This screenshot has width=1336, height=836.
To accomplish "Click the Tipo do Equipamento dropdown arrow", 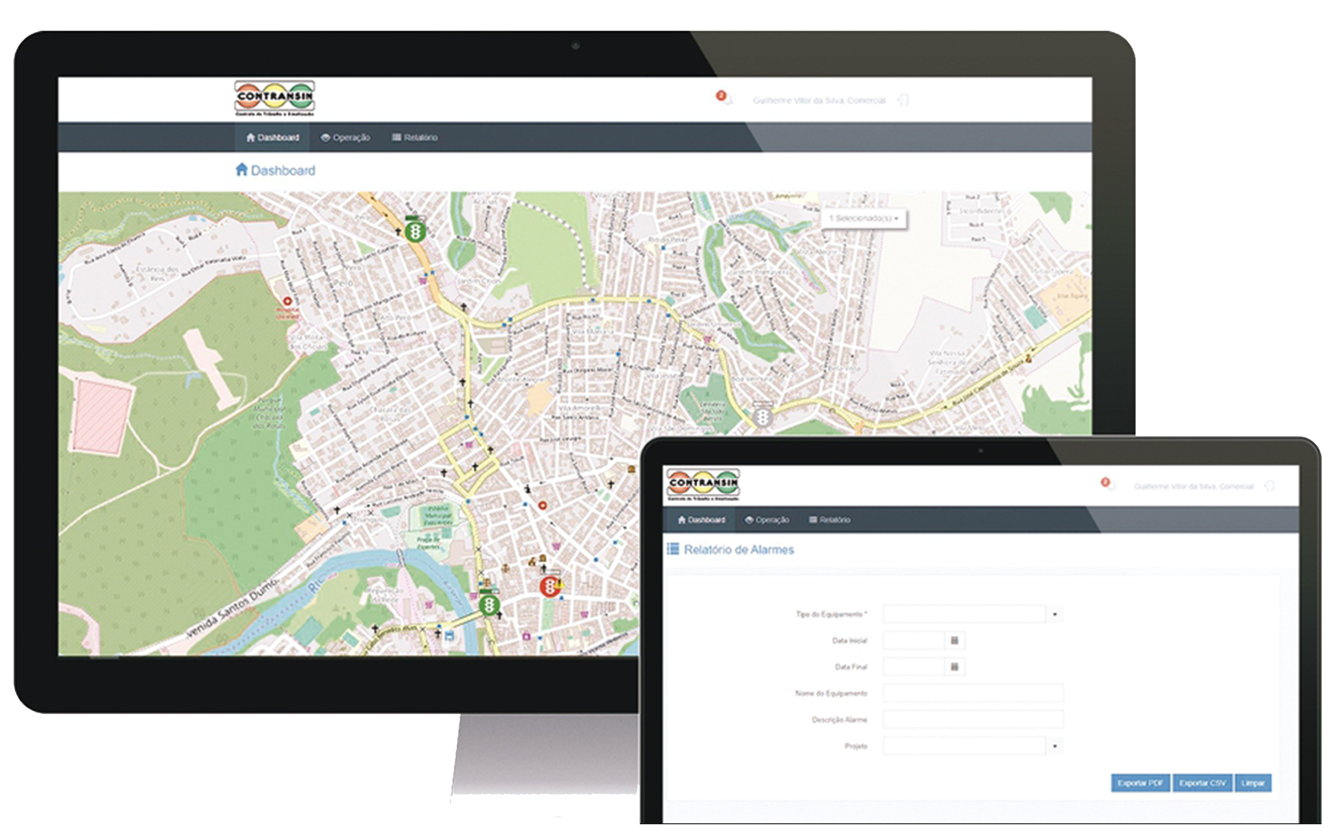I will point(1055,614).
